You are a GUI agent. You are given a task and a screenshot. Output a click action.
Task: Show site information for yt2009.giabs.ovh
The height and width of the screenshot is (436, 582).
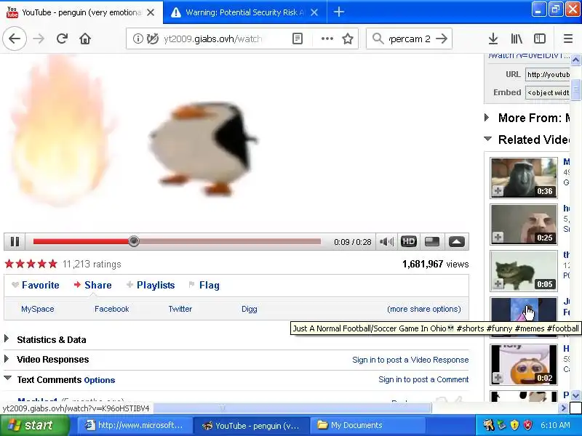tap(137, 39)
